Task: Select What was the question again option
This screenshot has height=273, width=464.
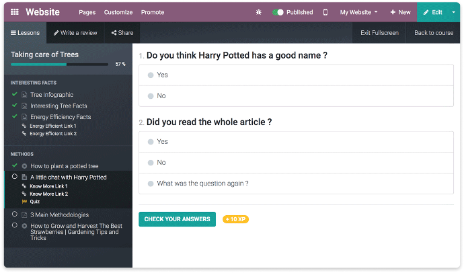Action: point(296,184)
